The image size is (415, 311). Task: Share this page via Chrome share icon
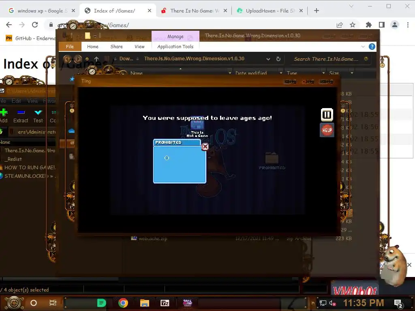[340, 25]
